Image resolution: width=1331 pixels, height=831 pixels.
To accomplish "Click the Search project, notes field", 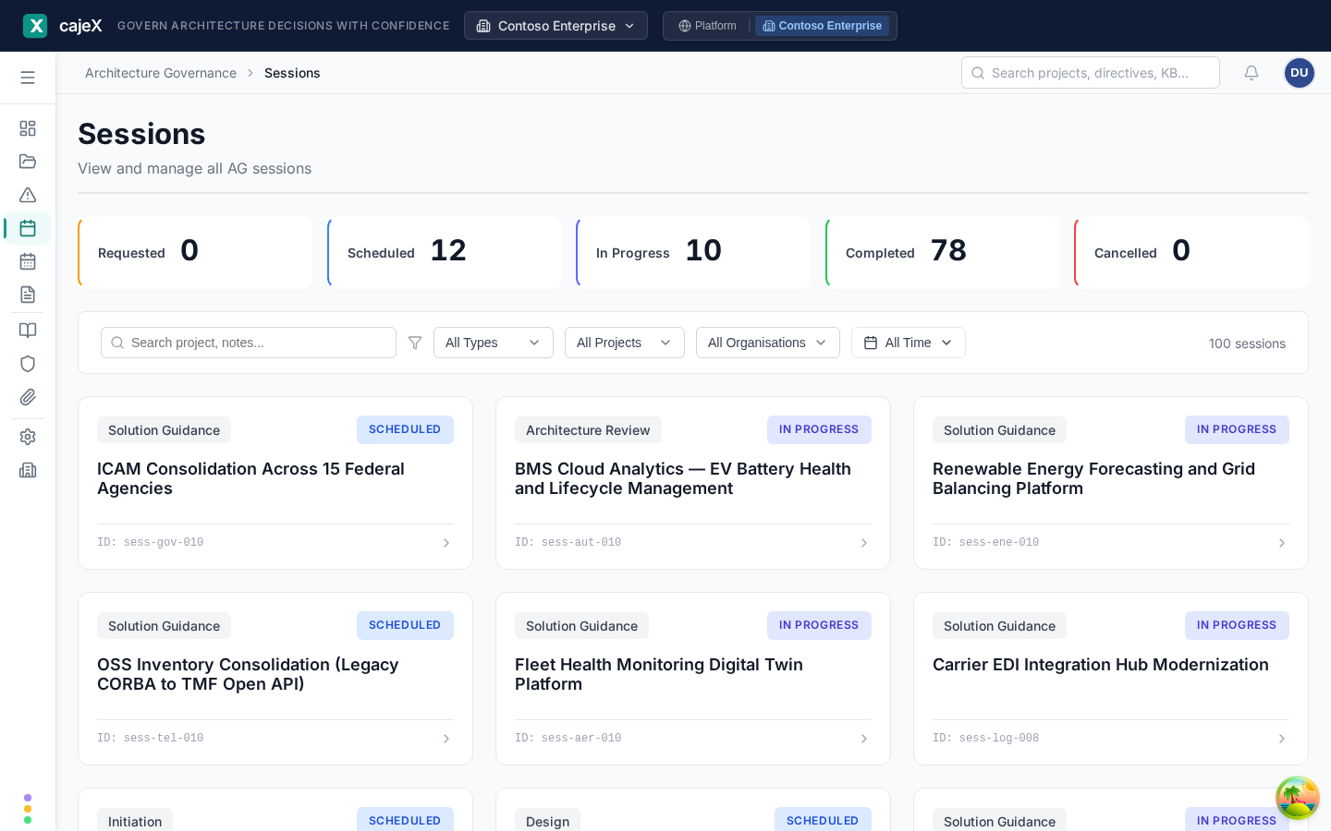I will [249, 343].
